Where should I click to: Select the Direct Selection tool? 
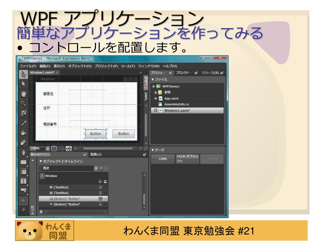24,84
